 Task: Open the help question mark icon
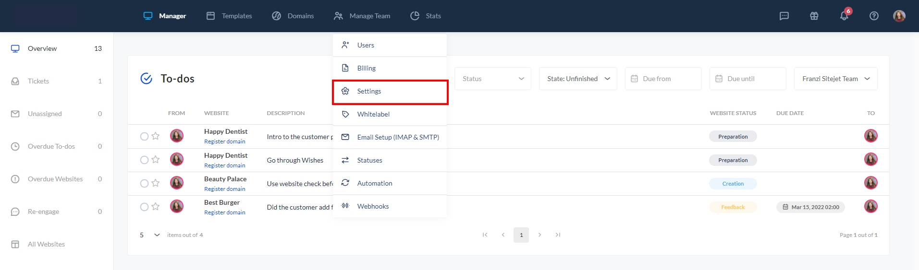click(x=874, y=16)
